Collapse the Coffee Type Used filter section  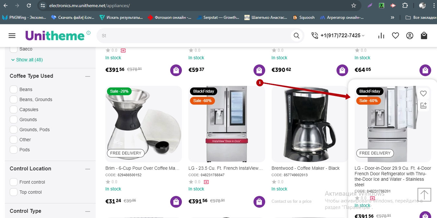[x=88, y=76]
